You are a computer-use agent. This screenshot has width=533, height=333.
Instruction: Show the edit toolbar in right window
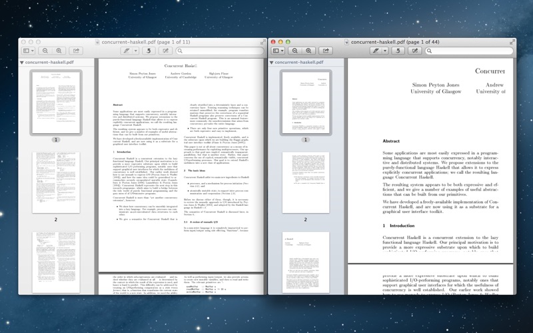click(x=415, y=51)
